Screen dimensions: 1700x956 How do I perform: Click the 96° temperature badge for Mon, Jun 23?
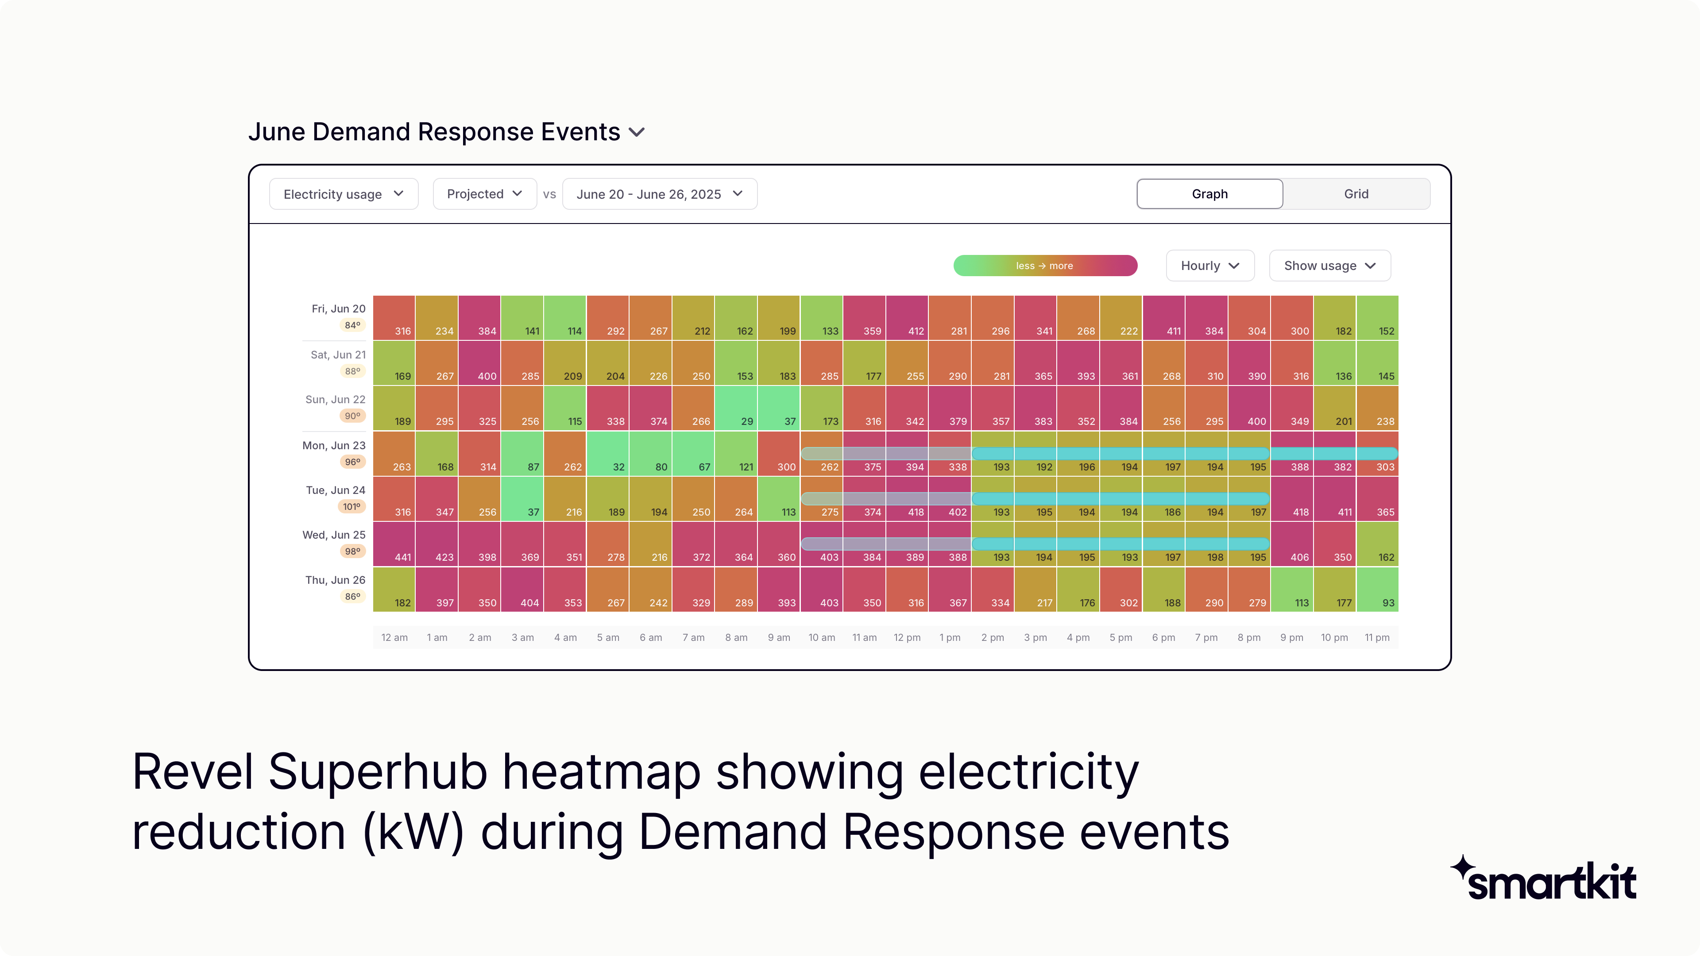coord(352,462)
